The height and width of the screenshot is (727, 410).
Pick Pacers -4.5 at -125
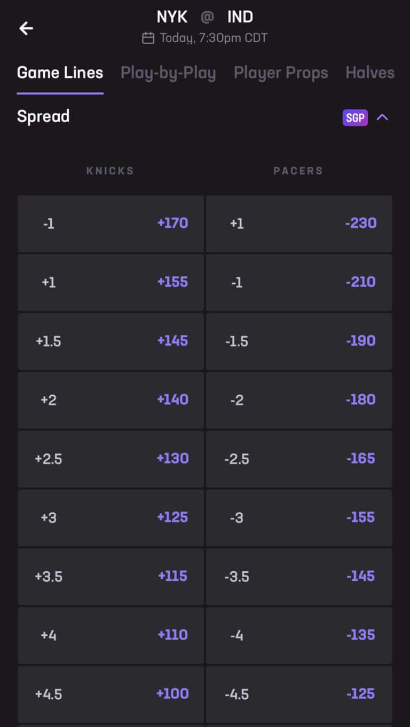(x=299, y=693)
